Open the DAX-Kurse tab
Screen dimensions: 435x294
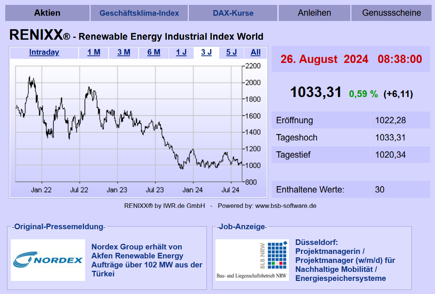click(233, 13)
